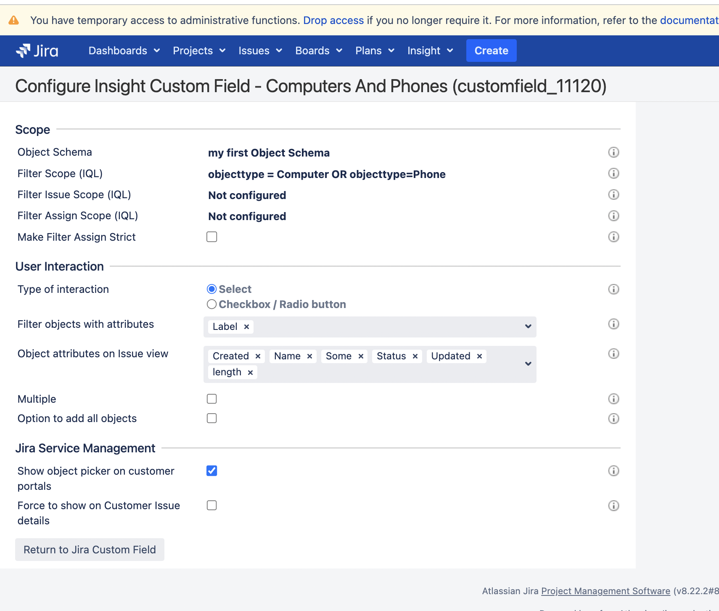
Task: Remove the "length" attribute tag
Action: [250, 372]
